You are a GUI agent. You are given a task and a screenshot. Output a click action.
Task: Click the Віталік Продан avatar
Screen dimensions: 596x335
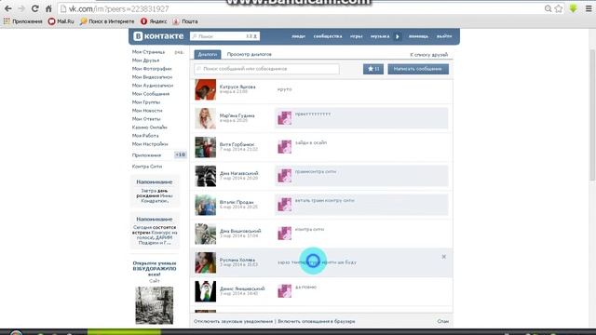(205, 205)
